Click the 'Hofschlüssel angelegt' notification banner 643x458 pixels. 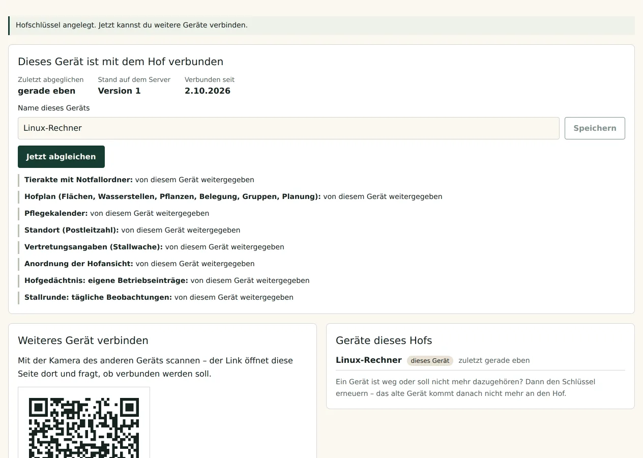point(322,25)
